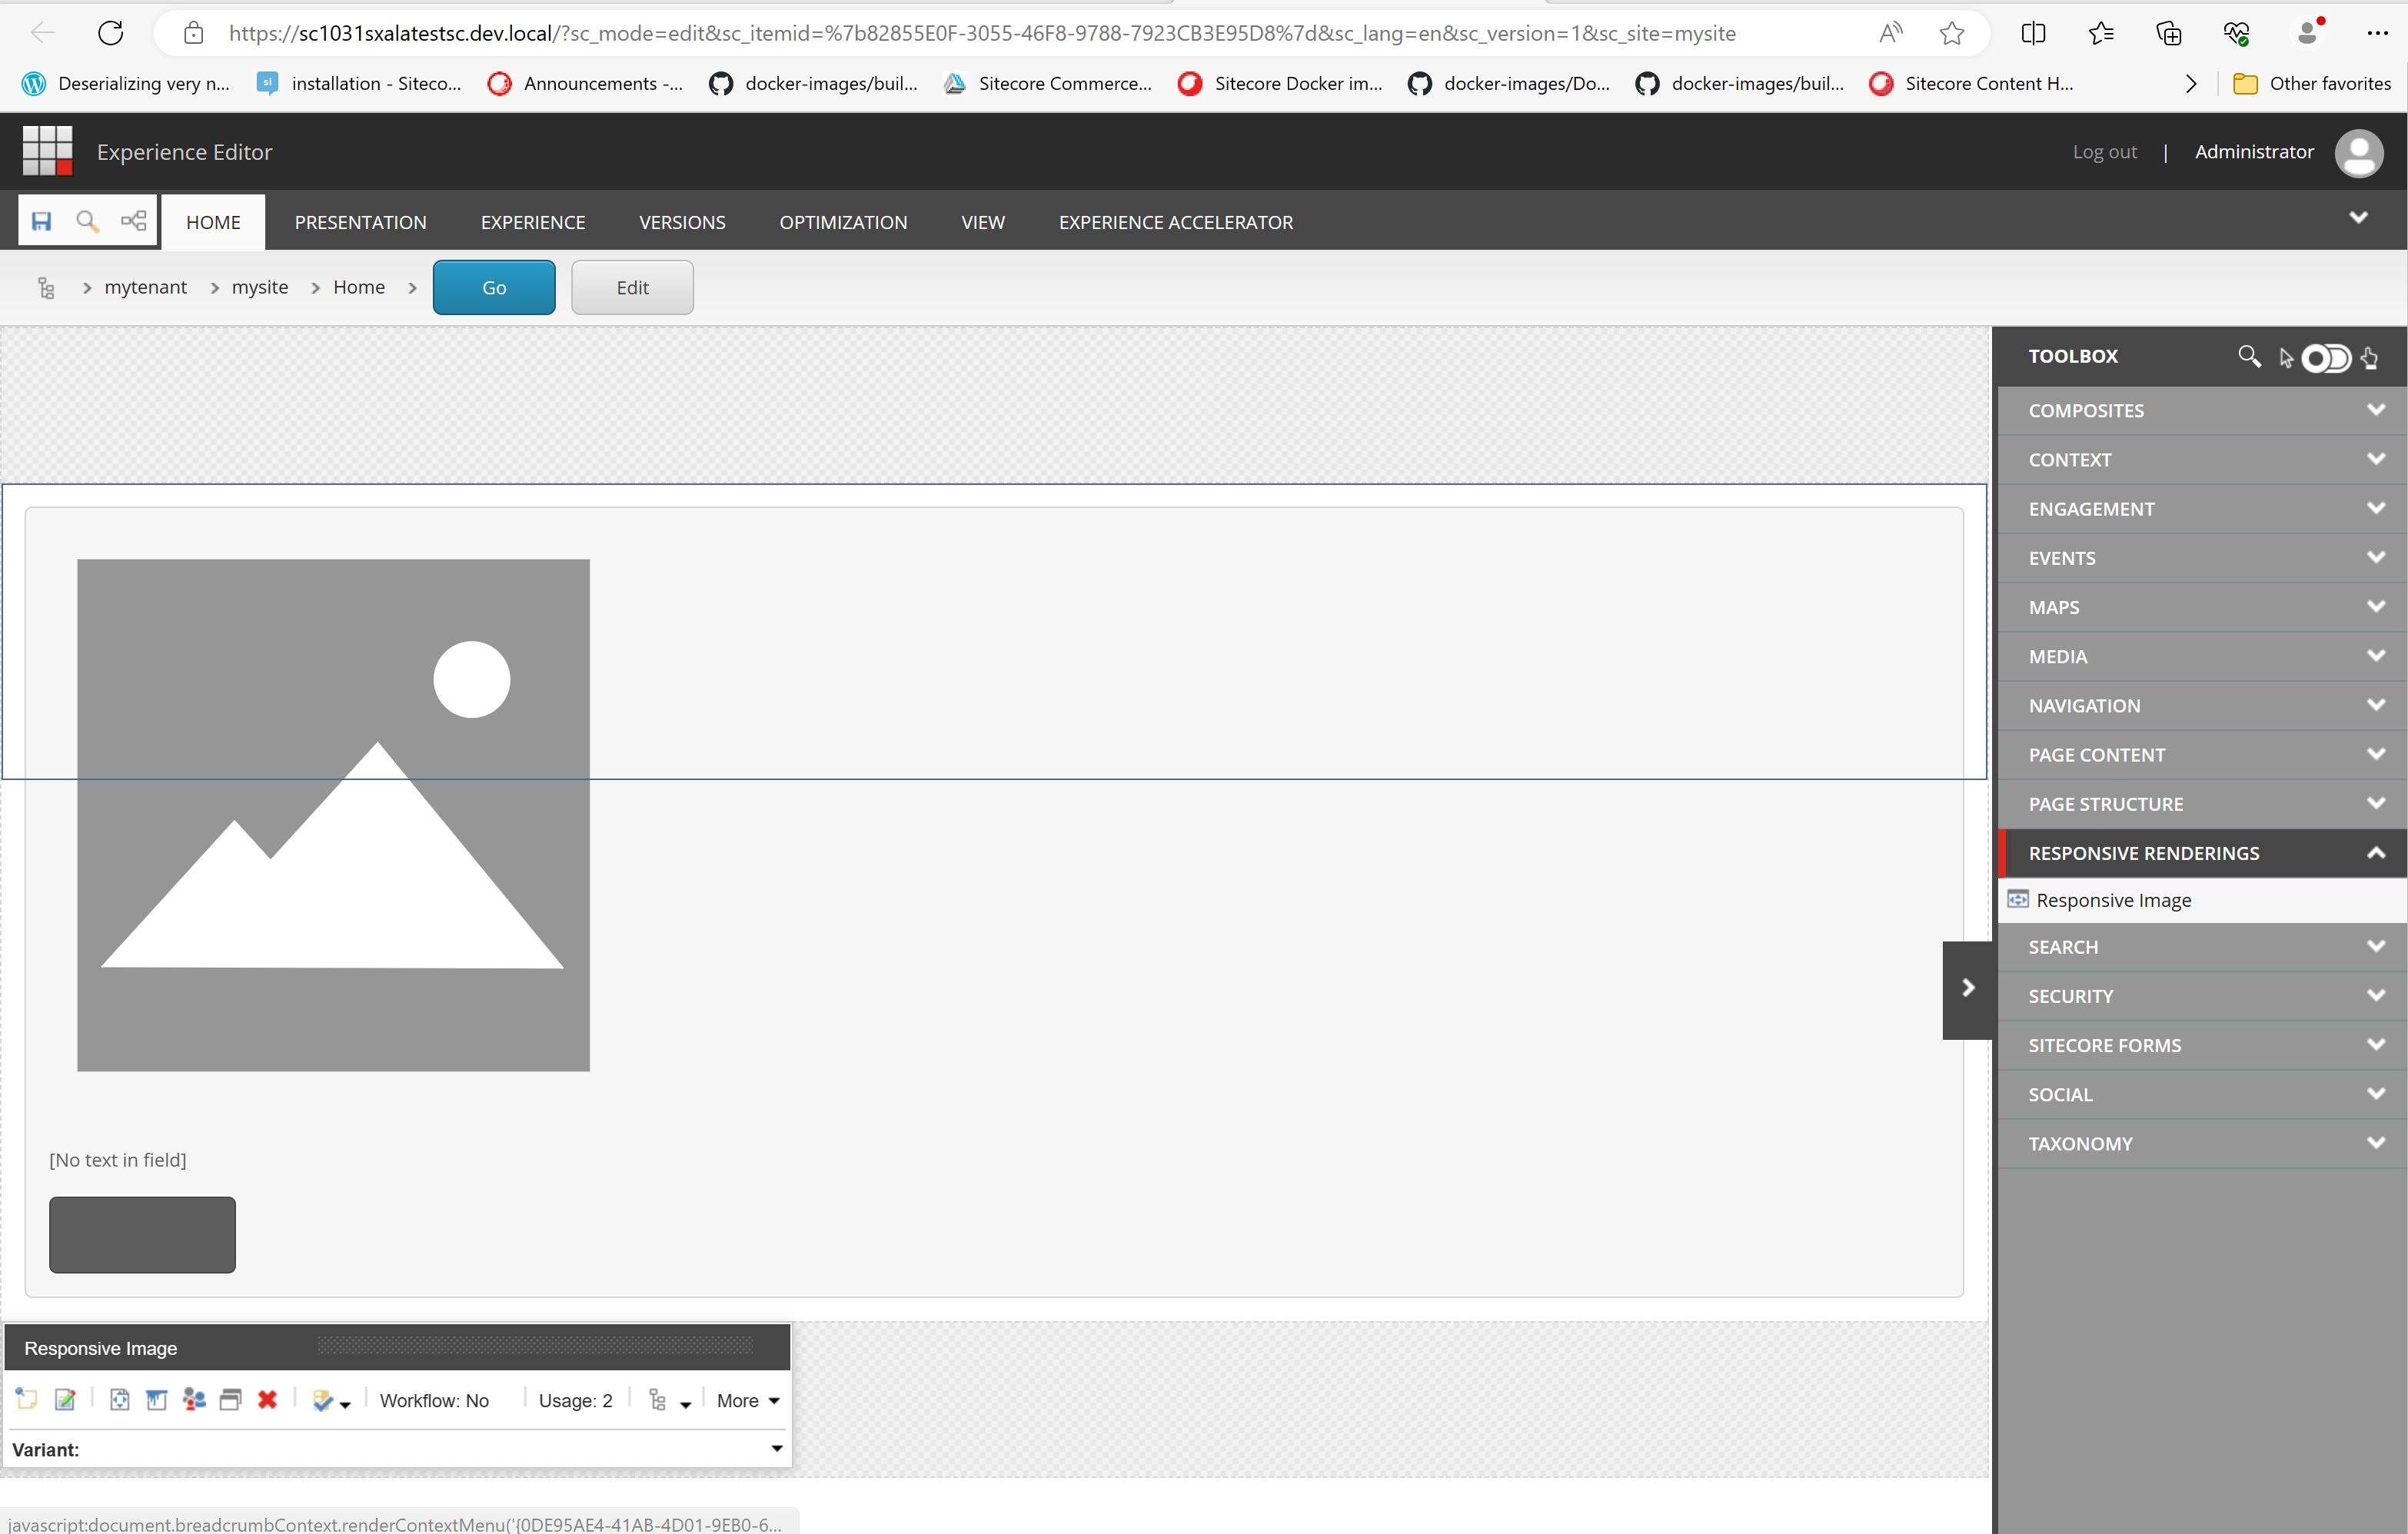Click the toolbox search magnifier icon

2248,356
